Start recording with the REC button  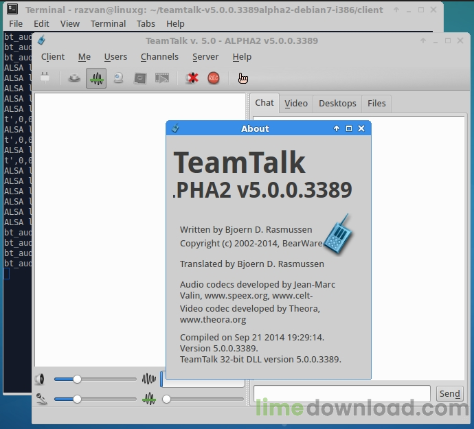click(x=213, y=78)
